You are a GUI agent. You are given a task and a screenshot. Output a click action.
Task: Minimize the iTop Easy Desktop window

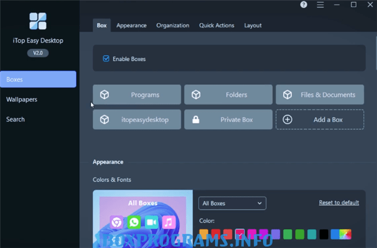tap(337, 5)
